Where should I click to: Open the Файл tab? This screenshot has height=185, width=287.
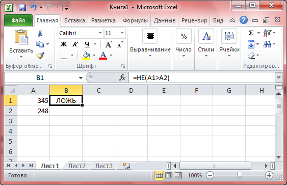(18, 20)
